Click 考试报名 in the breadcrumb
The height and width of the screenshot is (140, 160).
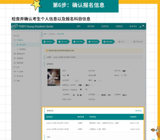(x=52, y=34)
